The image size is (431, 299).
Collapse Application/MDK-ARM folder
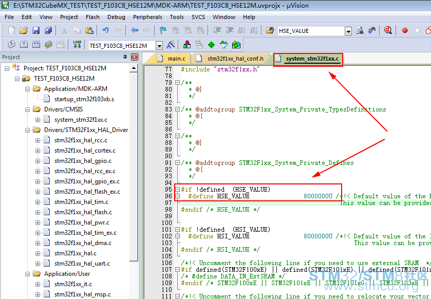(x=27, y=89)
